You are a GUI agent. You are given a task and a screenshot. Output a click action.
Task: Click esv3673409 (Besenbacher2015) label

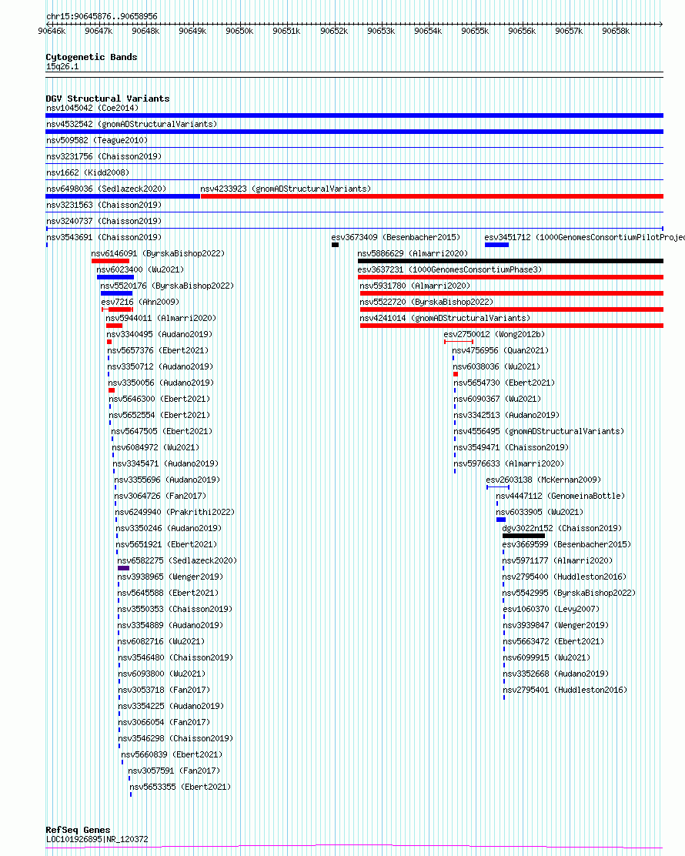[x=396, y=237]
